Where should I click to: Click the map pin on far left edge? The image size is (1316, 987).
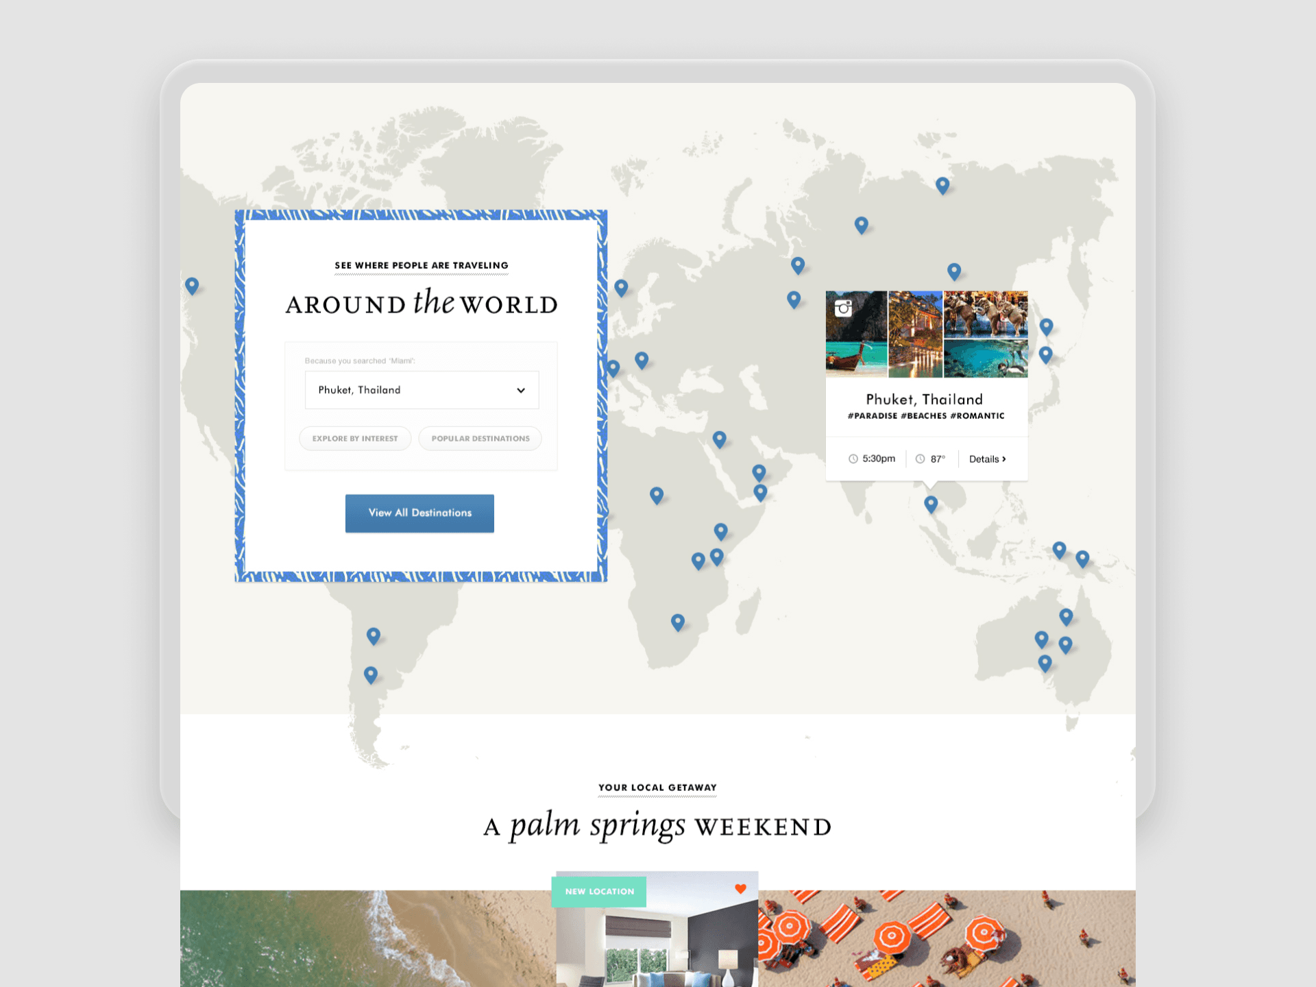[x=192, y=284]
